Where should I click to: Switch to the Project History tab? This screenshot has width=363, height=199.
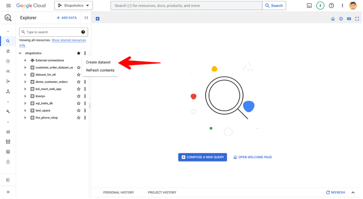click(x=162, y=192)
